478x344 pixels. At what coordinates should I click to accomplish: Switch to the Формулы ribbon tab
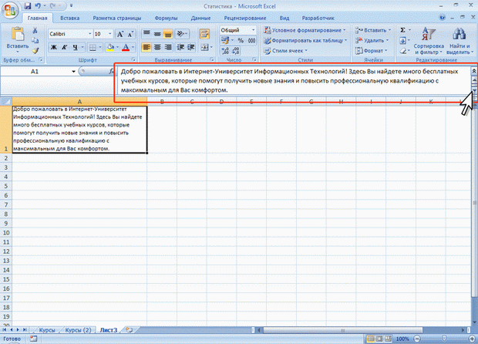tap(166, 18)
